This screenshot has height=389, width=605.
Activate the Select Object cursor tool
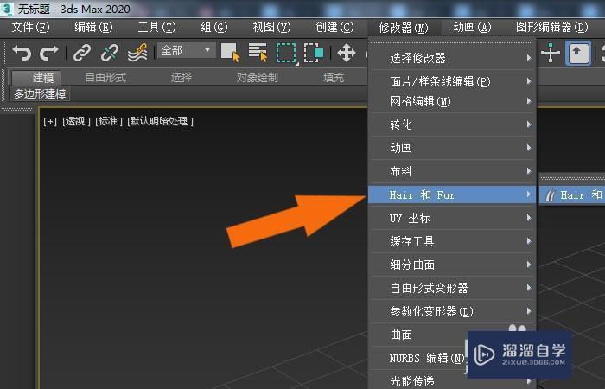[x=231, y=53]
